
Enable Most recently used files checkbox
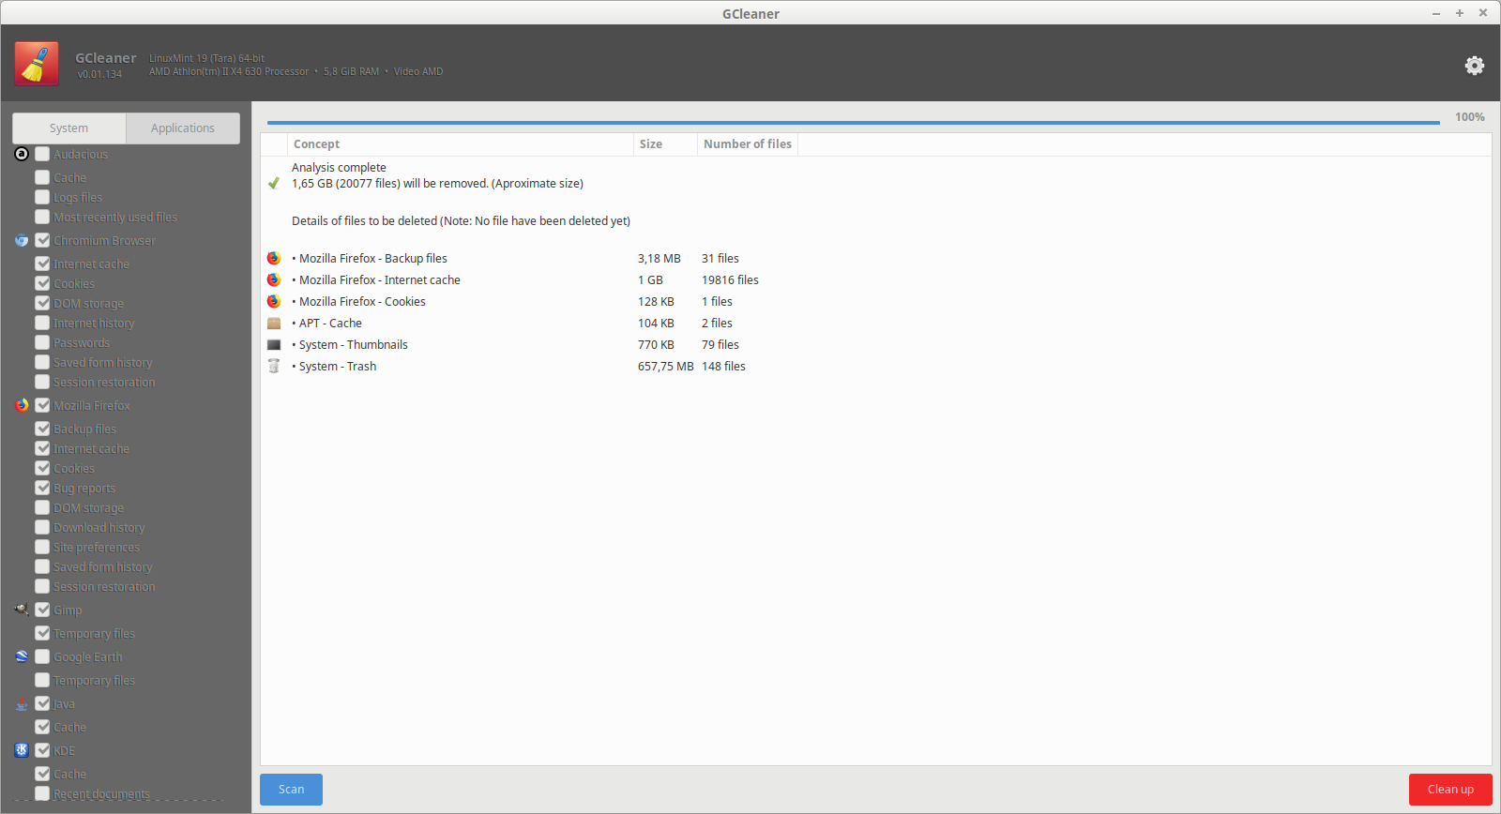[x=42, y=217]
